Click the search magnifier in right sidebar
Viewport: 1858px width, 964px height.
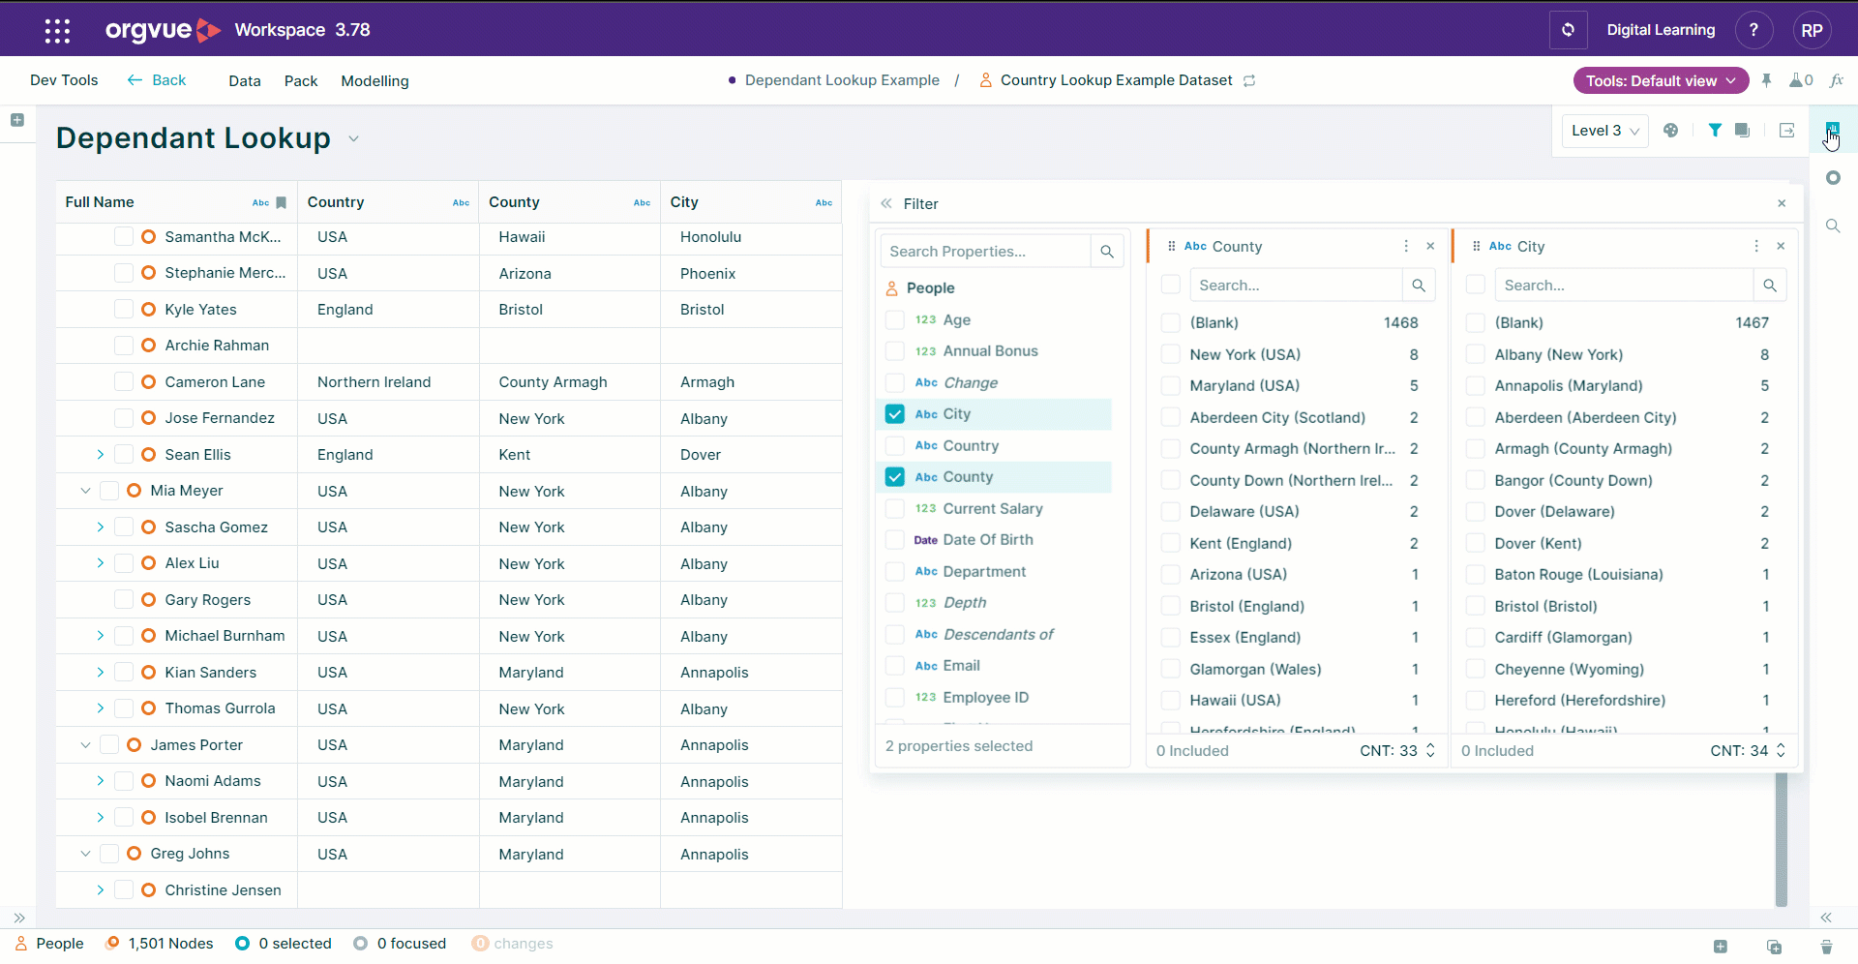coord(1833,226)
